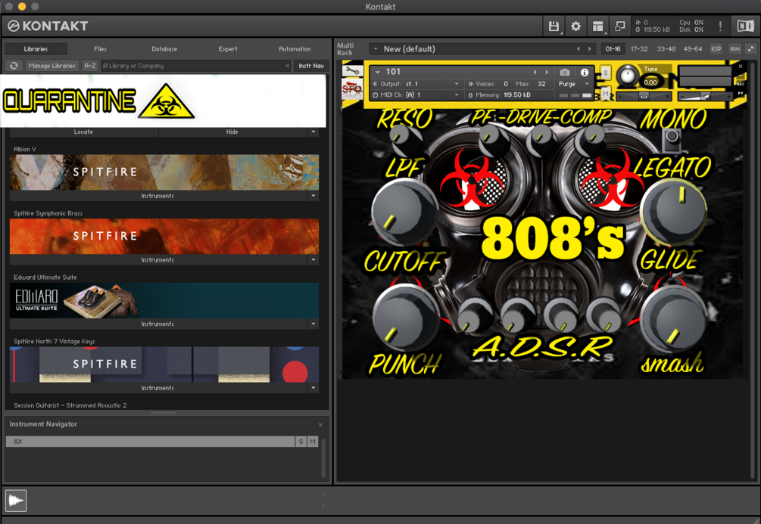This screenshot has height=524, width=761.
Task: Click the L-R pan slider
Action: [644, 96]
